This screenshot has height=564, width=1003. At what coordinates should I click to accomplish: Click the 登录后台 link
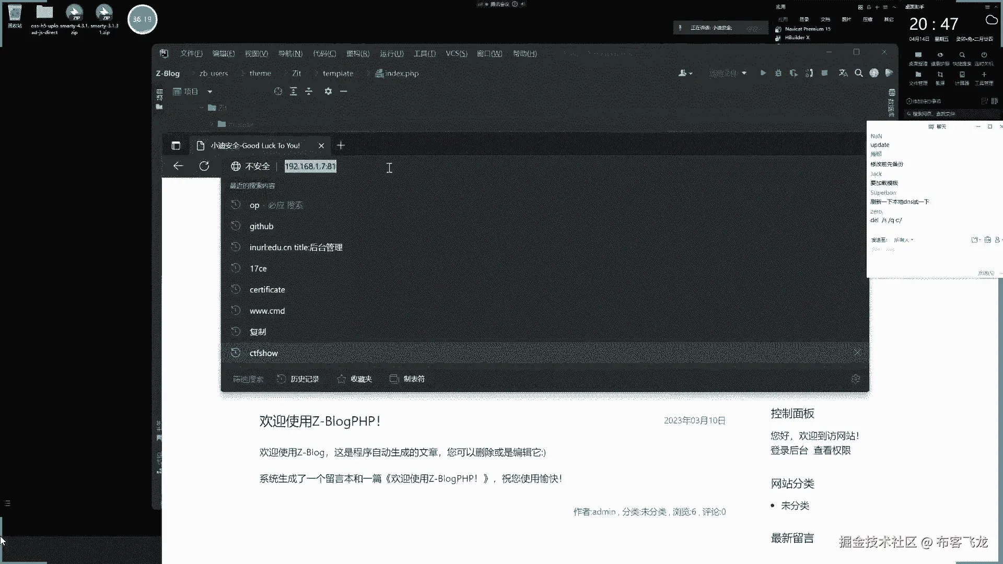tap(789, 451)
